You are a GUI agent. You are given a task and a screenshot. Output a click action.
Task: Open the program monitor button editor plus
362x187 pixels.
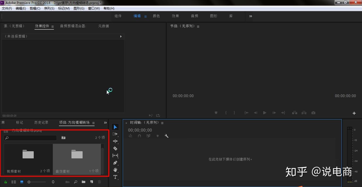click(354, 113)
